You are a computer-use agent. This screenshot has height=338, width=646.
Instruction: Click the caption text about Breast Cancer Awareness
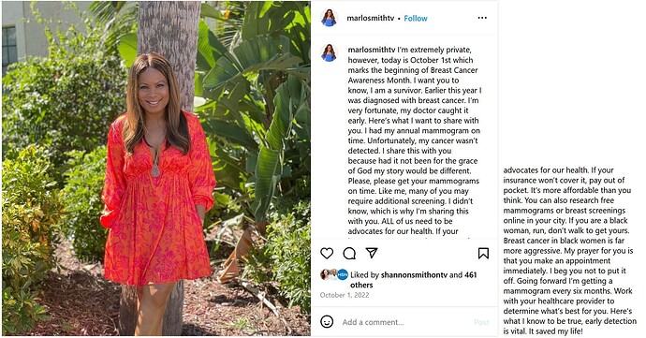pyautogui.click(x=415, y=140)
